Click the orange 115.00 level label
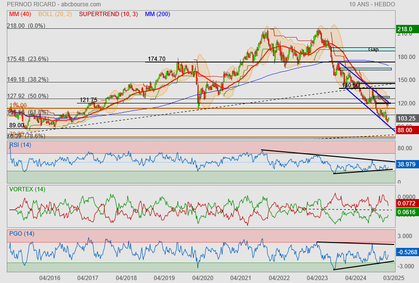Viewport: 419px width, 283px height. pos(18,105)
